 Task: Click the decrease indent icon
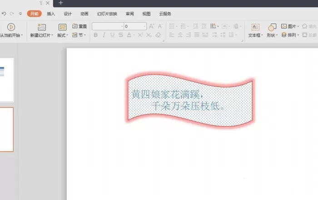[195, 26]
